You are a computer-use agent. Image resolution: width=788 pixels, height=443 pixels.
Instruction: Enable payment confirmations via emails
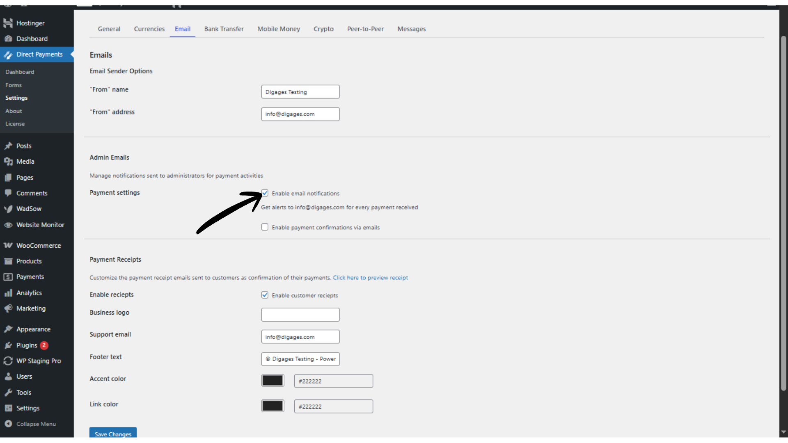click(265, 227)
